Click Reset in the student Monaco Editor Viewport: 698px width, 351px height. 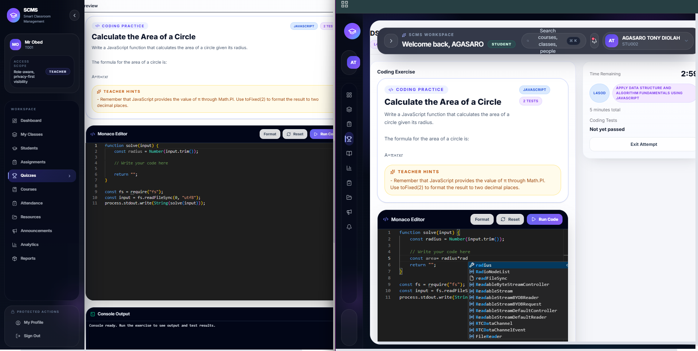coord(510,219)
